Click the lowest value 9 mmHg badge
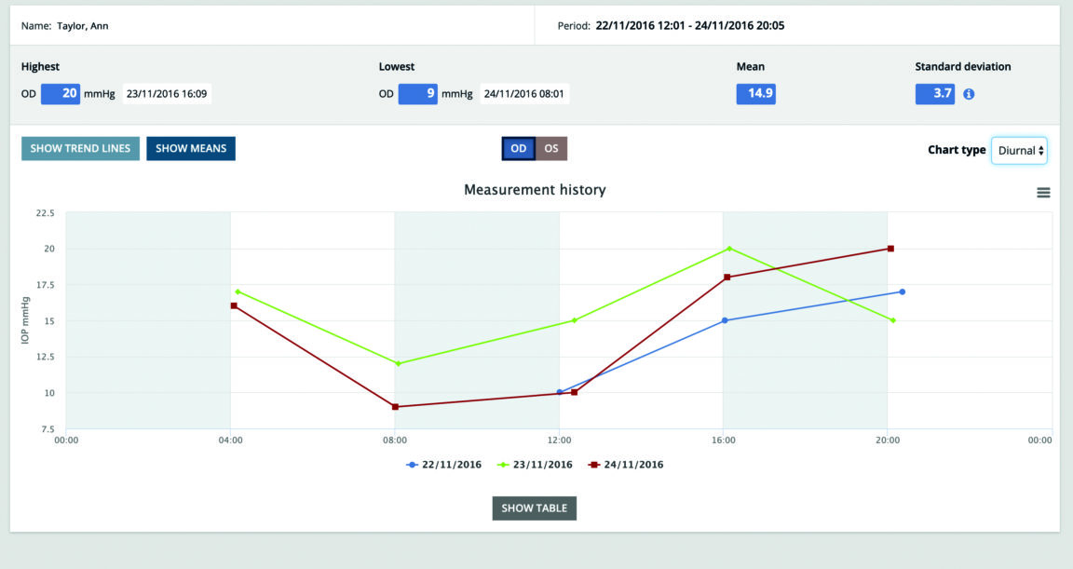This screenshot has width=1073, height=569. point(417,94)
